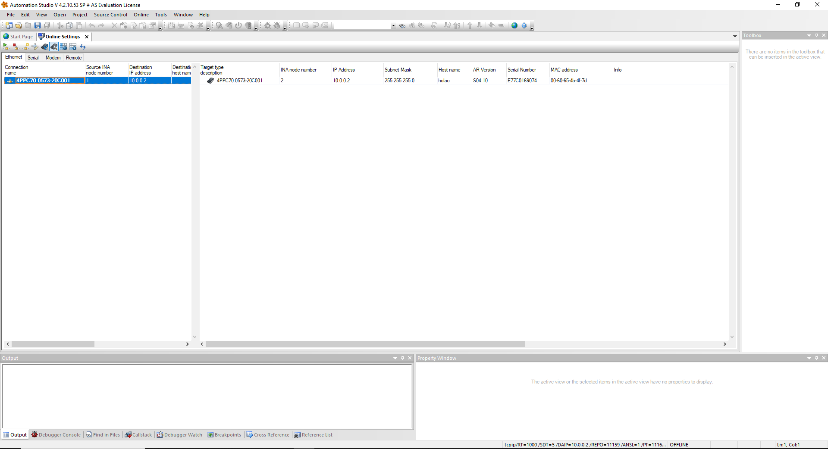Pin the Toolbox panel
This screenshot has height=449, width=828.
(x=816, y=35)
